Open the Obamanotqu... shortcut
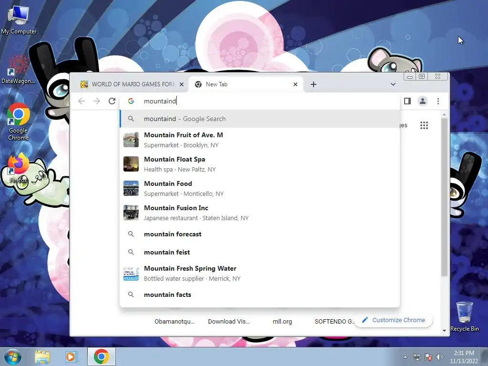This screenshot has height=366, width=488. (174, 322)
